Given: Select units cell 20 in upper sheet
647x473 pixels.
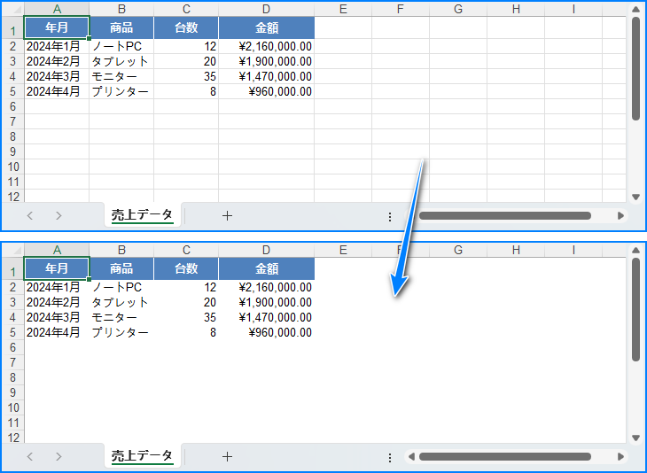Looking at the screenshot, I should coord(186,61).
